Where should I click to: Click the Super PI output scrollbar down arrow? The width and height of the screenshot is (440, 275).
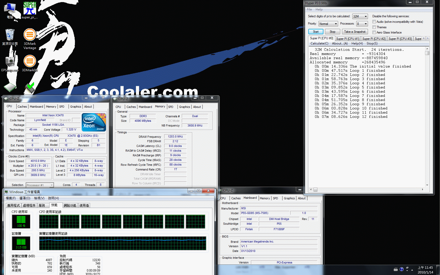(427, 185)
